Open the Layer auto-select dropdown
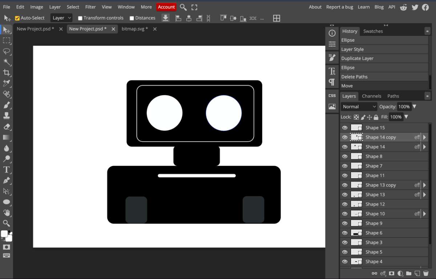Viewport: 436px width, 279px height. pos(61,18)
